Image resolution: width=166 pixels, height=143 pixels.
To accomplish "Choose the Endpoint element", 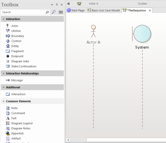I will tap(17, 56).
